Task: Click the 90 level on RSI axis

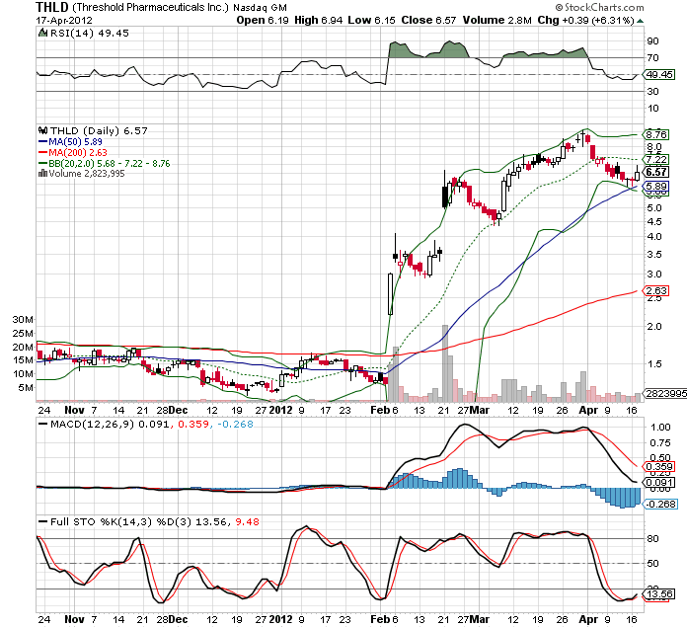Action: [x=652, y=41]
